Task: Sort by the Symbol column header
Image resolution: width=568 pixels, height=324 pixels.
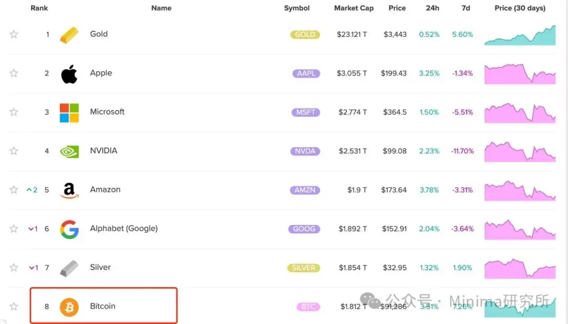Action: click(x=297, y=8)
